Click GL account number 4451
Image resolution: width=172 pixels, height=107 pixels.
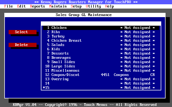105,75
